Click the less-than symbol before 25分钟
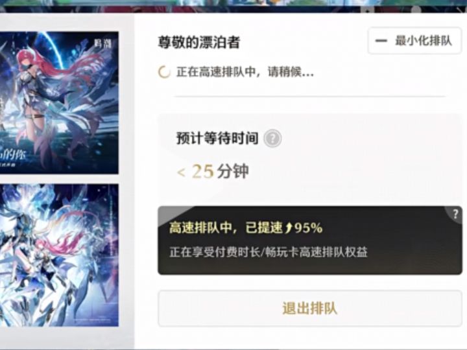467x350 pixels. click(181, 172)
